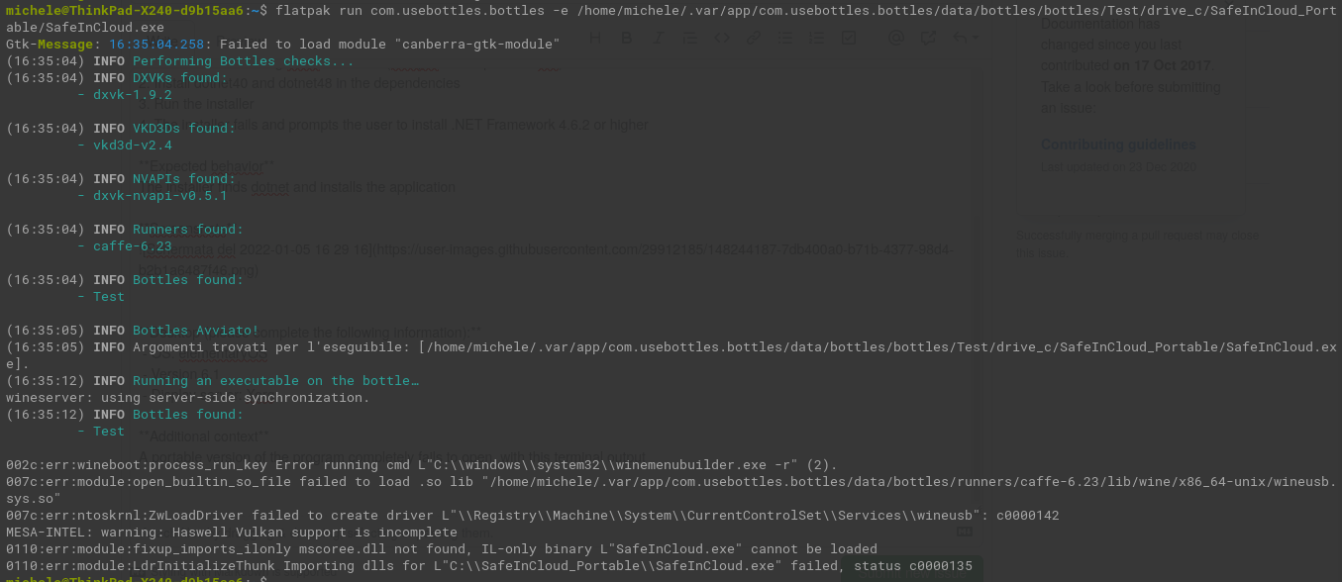
Task: Click the cross-reference icon in the background editor
Action: [928, 38]
